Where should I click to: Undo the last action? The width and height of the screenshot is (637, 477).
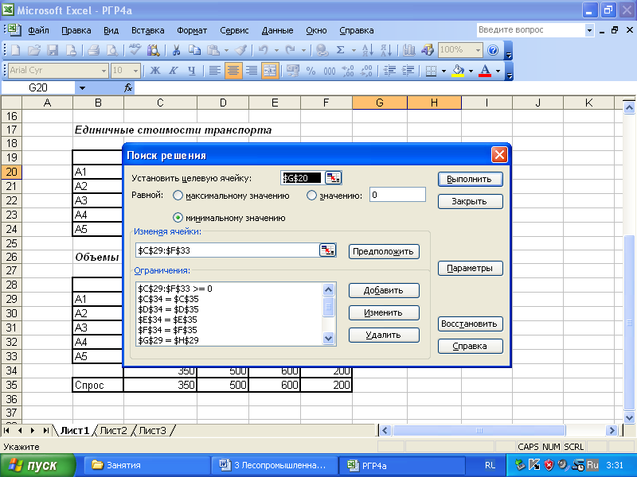coord(264,50)
